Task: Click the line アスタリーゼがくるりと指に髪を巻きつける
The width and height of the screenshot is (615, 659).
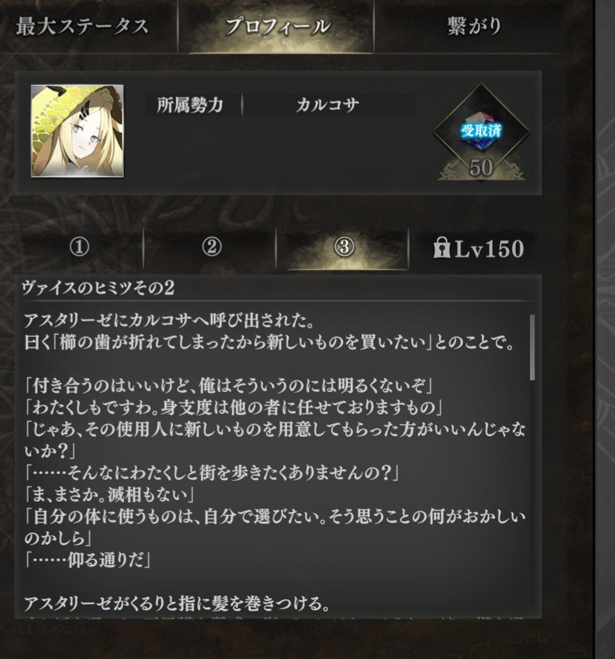Action: click(177, 604)
